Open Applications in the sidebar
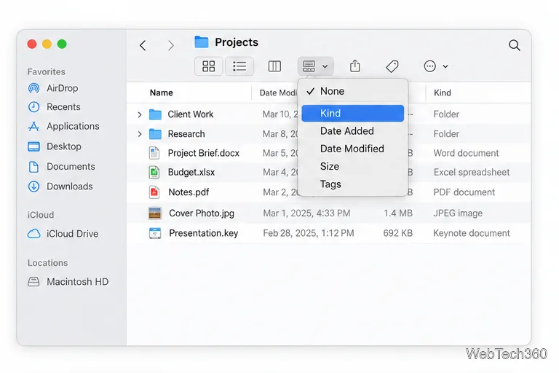The height and width of the screenshot is (373, 559). click(64, 126)
